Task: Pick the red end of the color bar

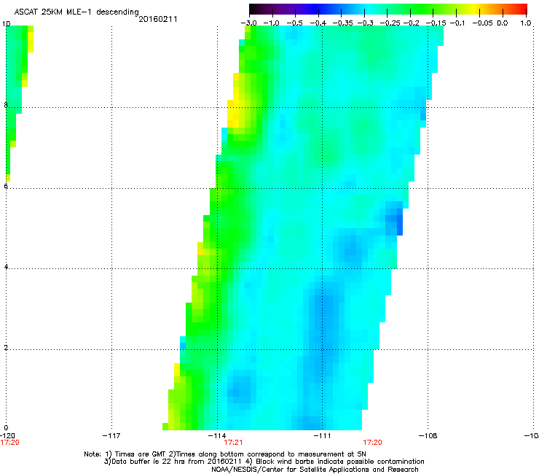Action: tap(523, 9)
